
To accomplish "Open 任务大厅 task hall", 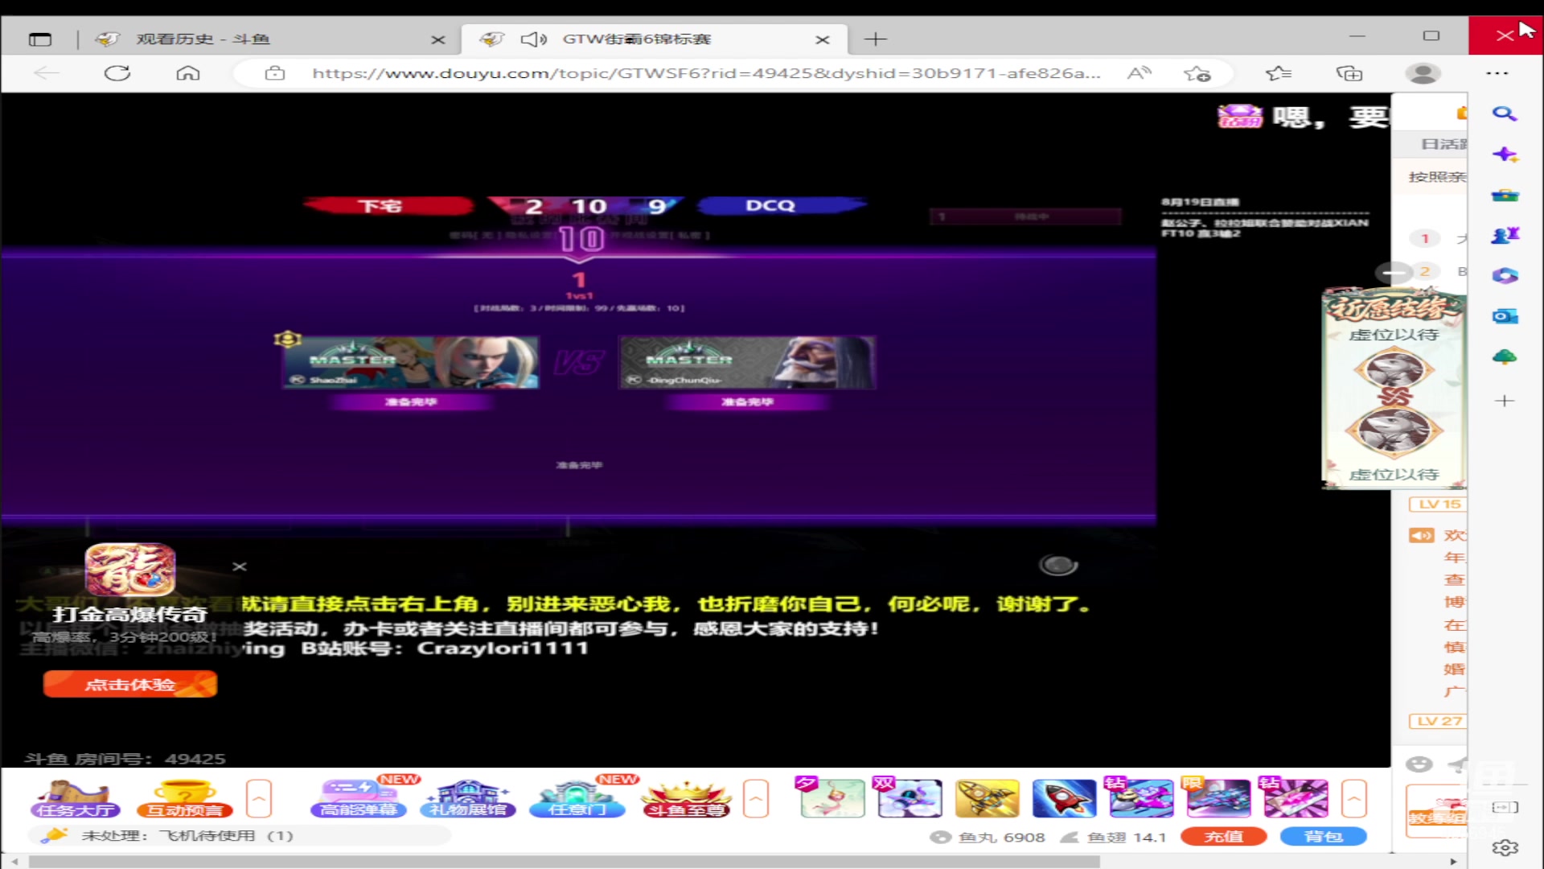I will coord(75,799).
